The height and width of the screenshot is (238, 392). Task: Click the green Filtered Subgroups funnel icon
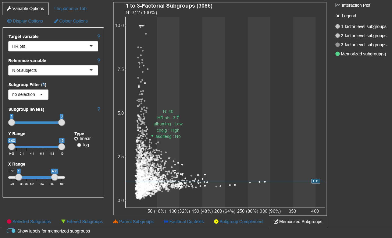pos(63,222)
